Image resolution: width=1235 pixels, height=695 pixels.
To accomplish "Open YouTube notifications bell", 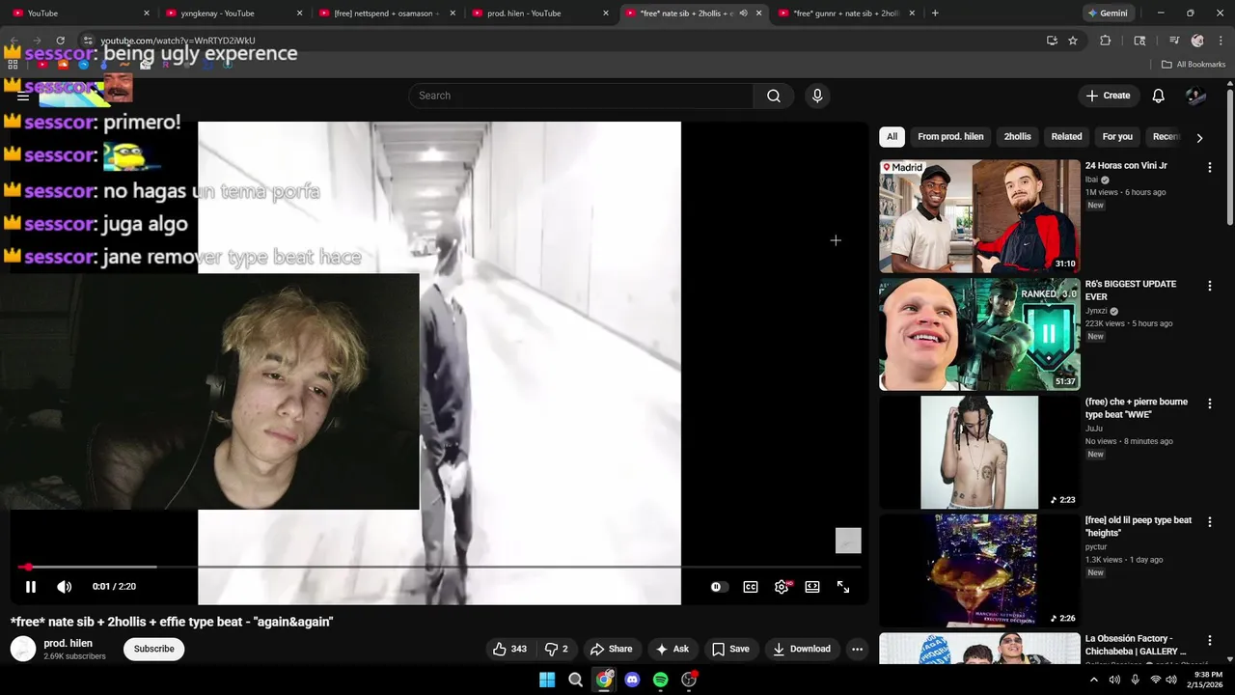I will pyautogui.click(x=1159, y=96).
